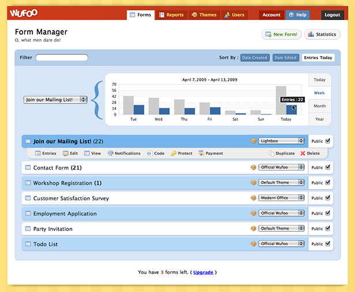Click the blue Today bar in the chart
The width and height of the screenshot is (355, 292).
[292, 110]
